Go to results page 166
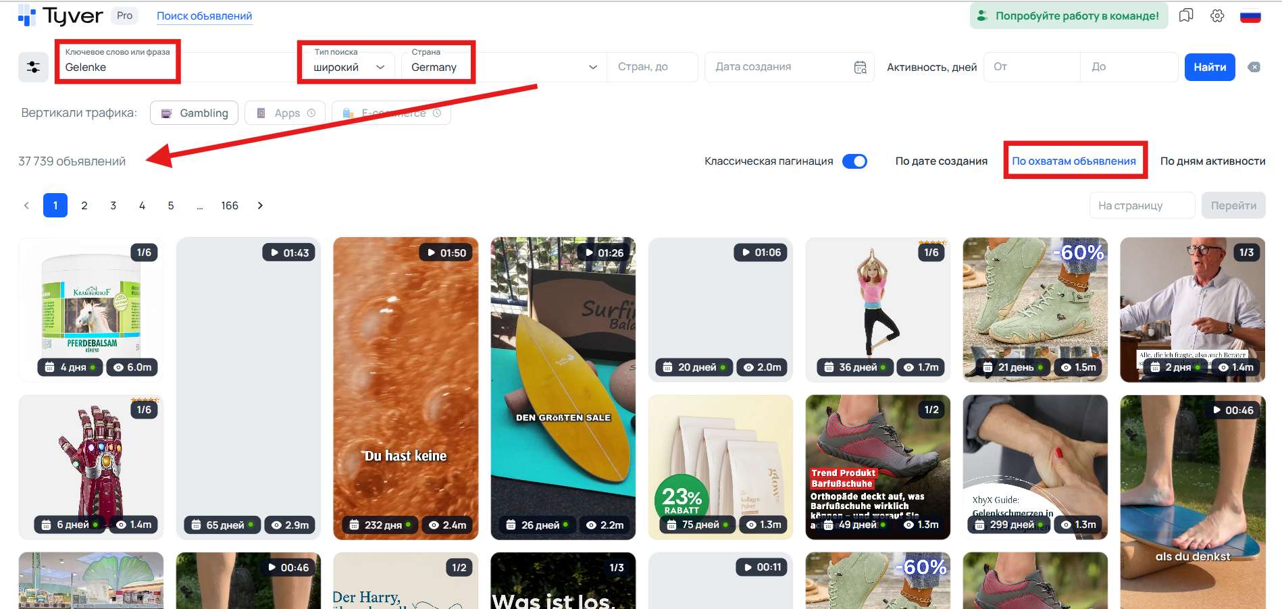The image size is (1282, 609). click(230, 205)
